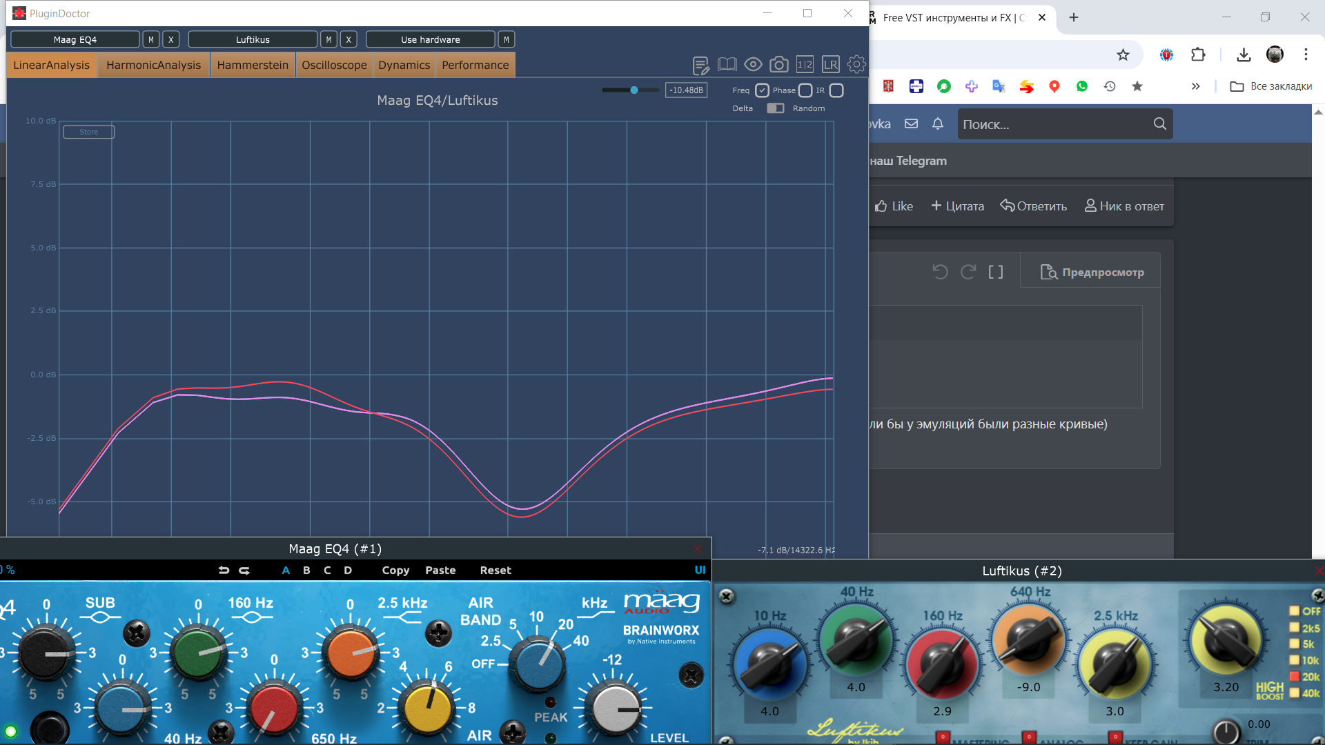Open PluginDoctor settings gear
1325x745 pixels.
tap(856, 65)
